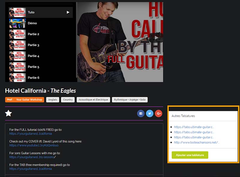
Task: Open the Partie 6 thumbnail image
Action: click(x=17, y=78)
